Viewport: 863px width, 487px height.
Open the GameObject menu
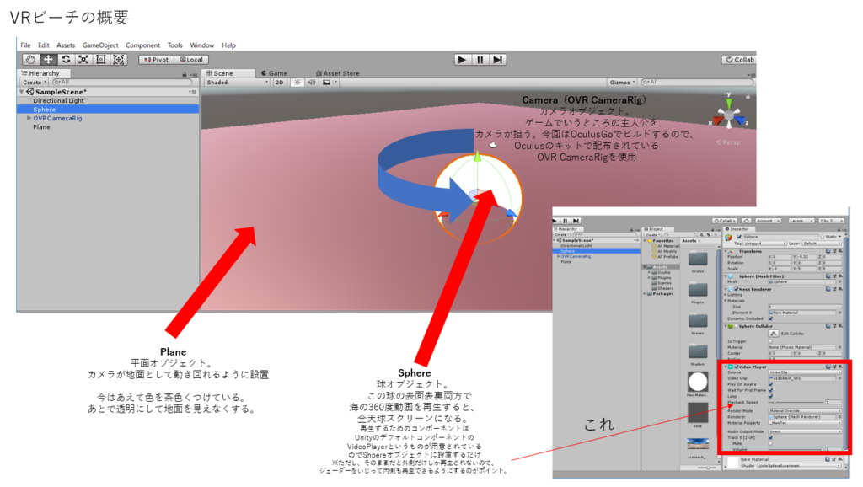(100, 45)
